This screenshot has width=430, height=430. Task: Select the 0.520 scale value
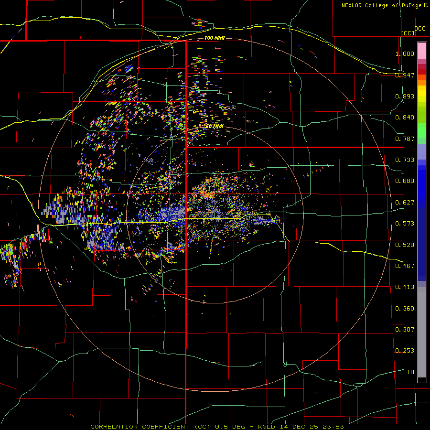405,245
